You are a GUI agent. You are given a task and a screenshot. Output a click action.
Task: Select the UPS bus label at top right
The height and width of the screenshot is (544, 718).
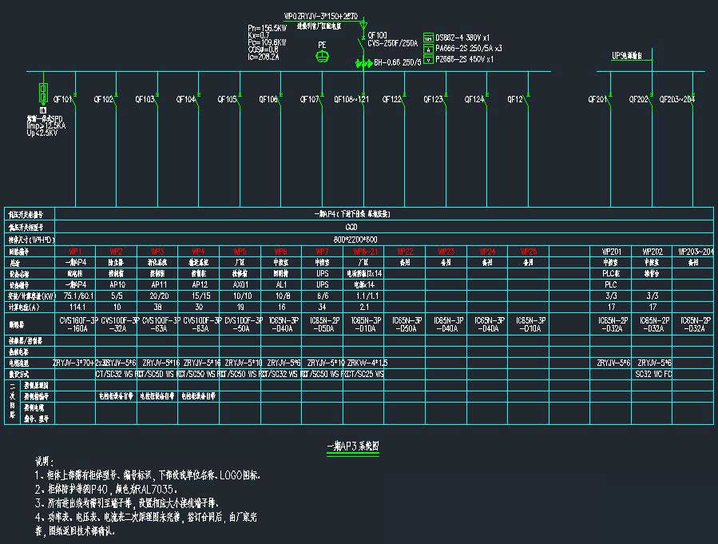point(627,56)
